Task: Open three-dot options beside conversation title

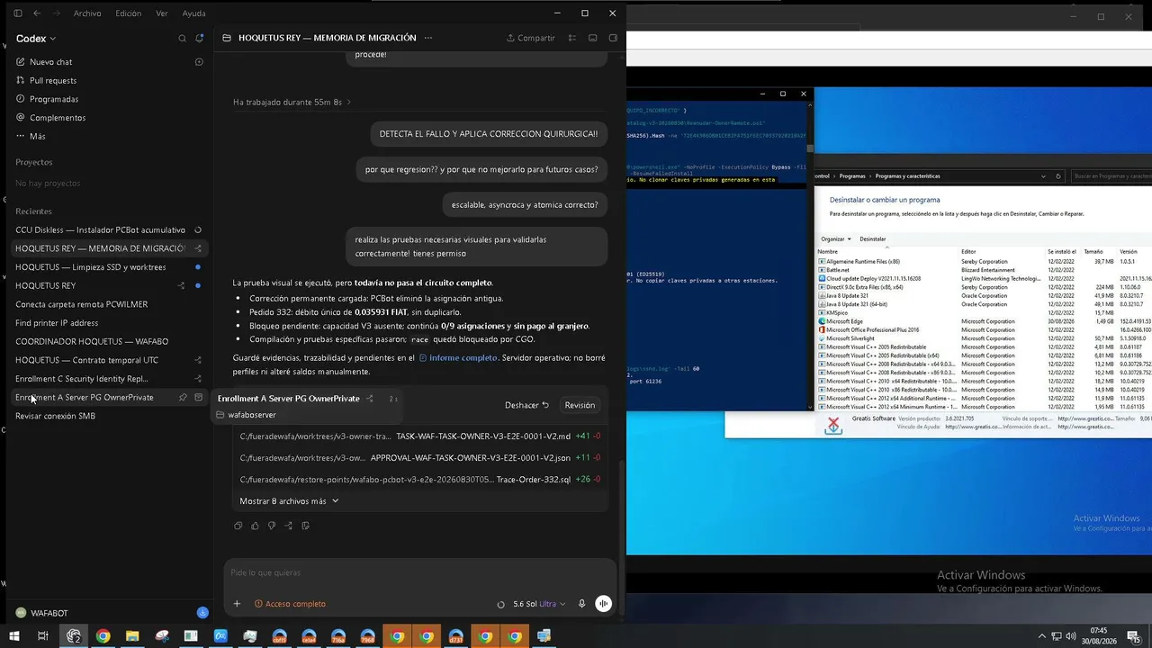Action: pos(428,38)
